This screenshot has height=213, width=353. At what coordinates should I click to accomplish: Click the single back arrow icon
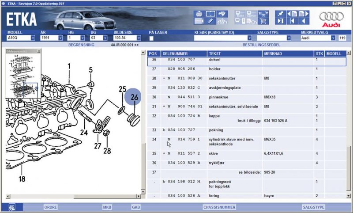(304, 21)
